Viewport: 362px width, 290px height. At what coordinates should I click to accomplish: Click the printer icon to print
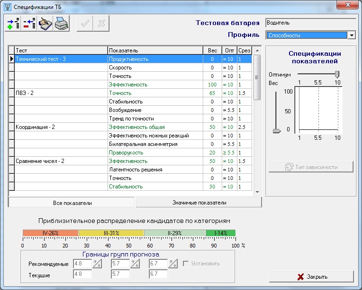pyautogui.click(x=62, y=24)
